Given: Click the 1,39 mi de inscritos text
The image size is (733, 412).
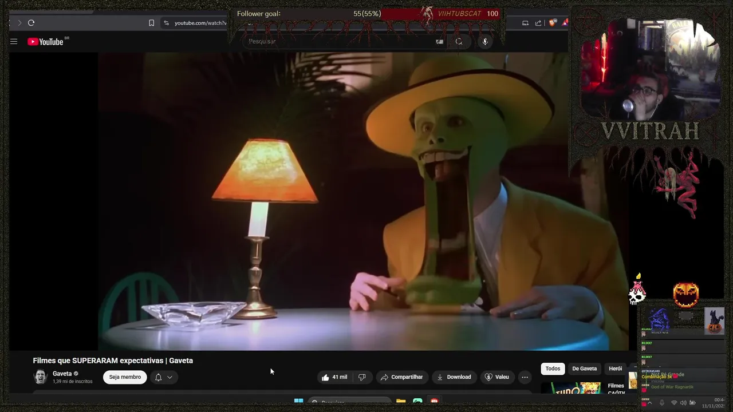Looking at the screenshot, I should coord(72,381).
